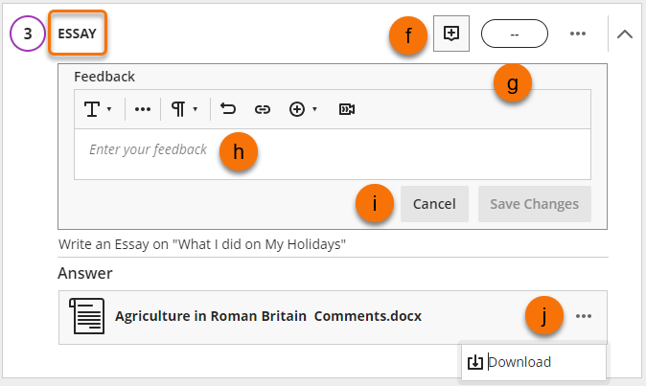Collapse question 3 with the chevron
Screen dimensions: 646x386
[624, 34]
